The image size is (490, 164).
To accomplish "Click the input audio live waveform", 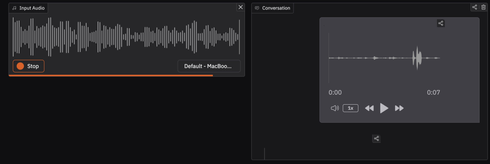I will point(126,37).
